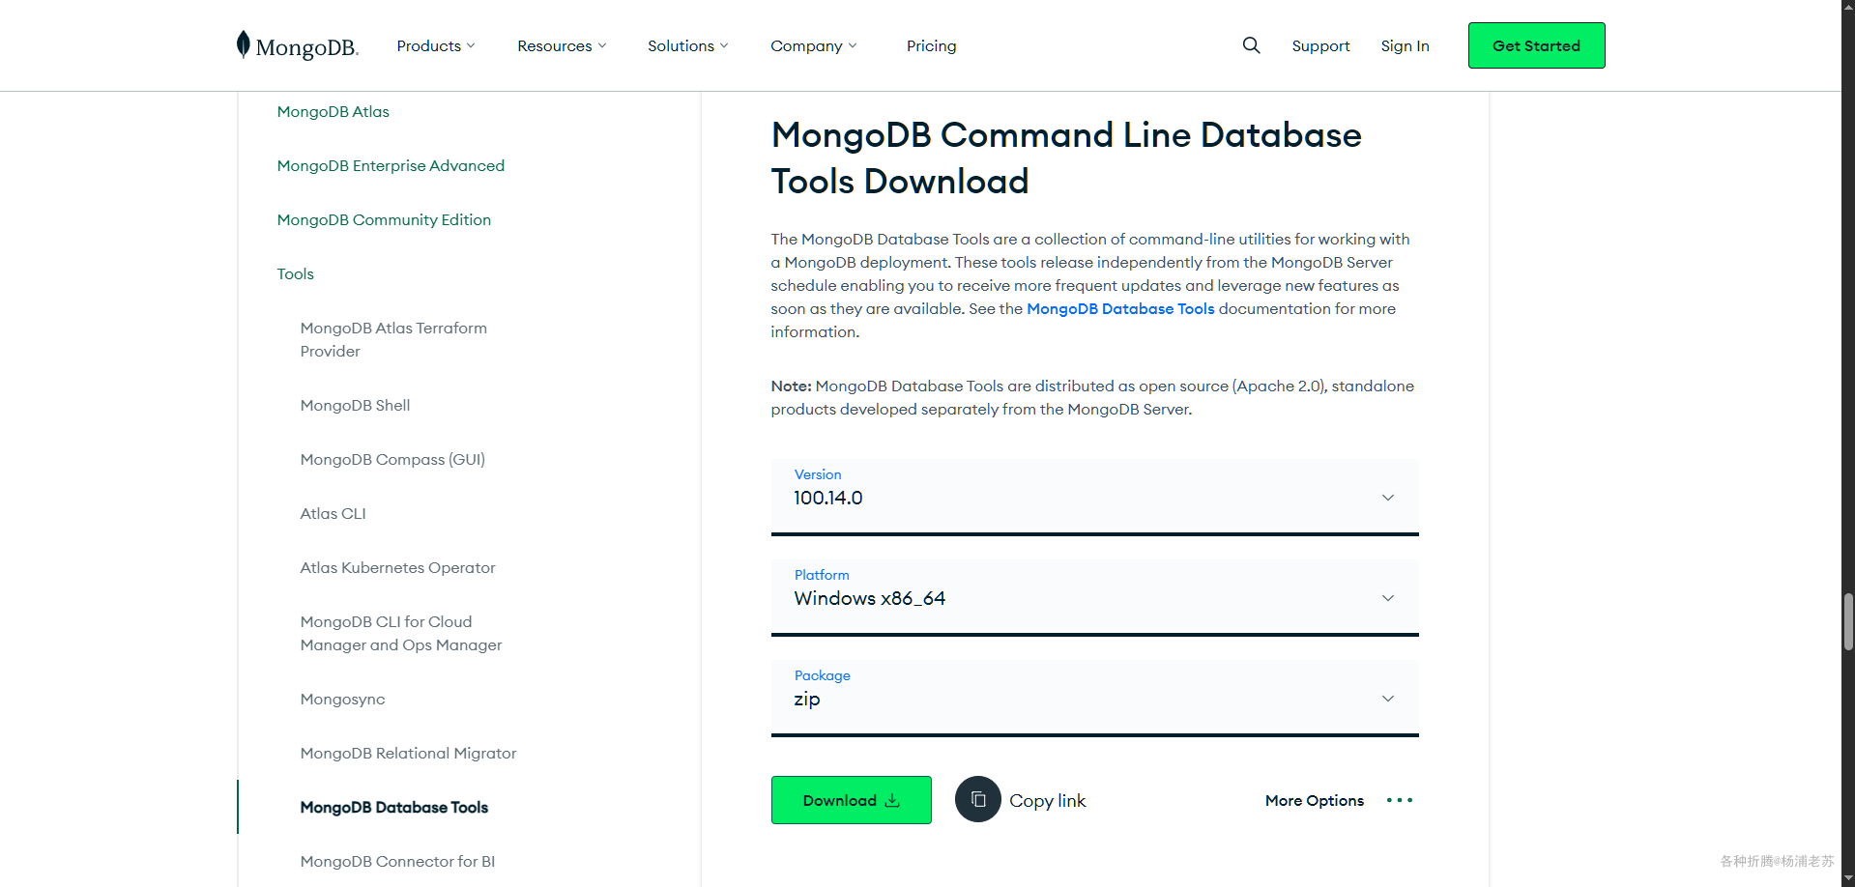The width and height of the screenshot is (1855, 887).
Task: Open MongoDB Connector for BI item
Action: pos(397,861)
